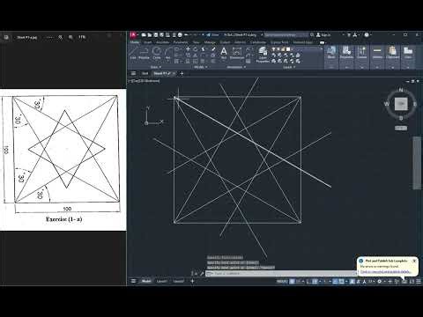
Task: Open the Dimension tool
Action: [x=237, y=53]
